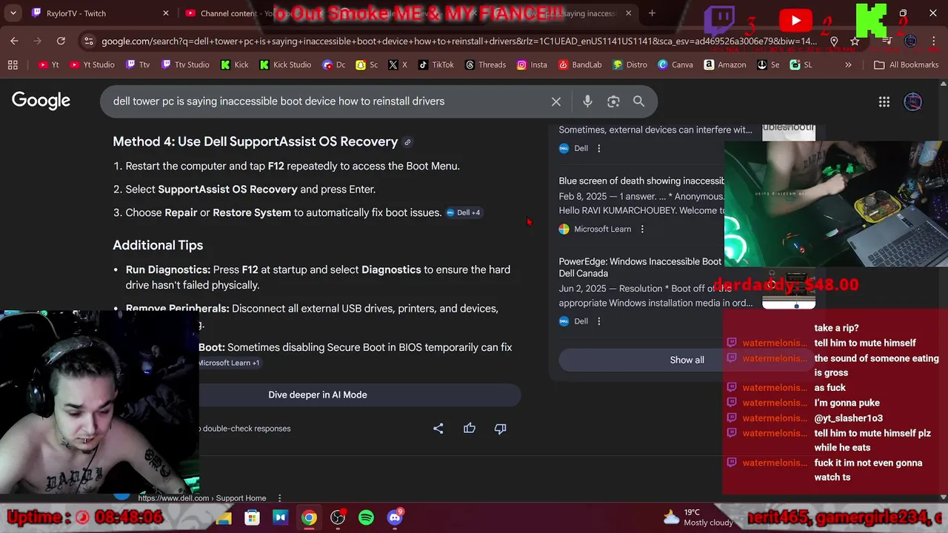The width and height of the screenshot is (948, 533).
Task: Copy link for Method 4 heading
Action: 407,142
